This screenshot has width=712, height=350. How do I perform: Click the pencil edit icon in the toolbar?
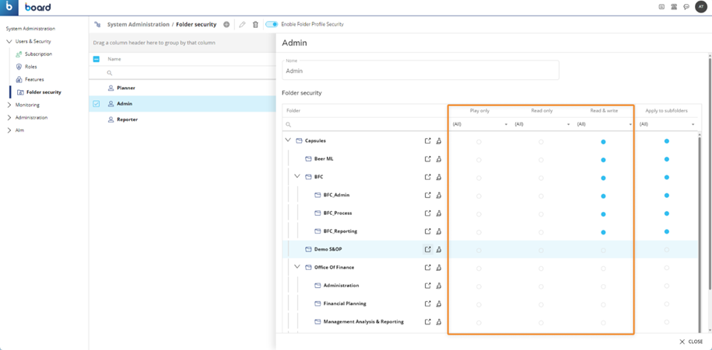242,25
